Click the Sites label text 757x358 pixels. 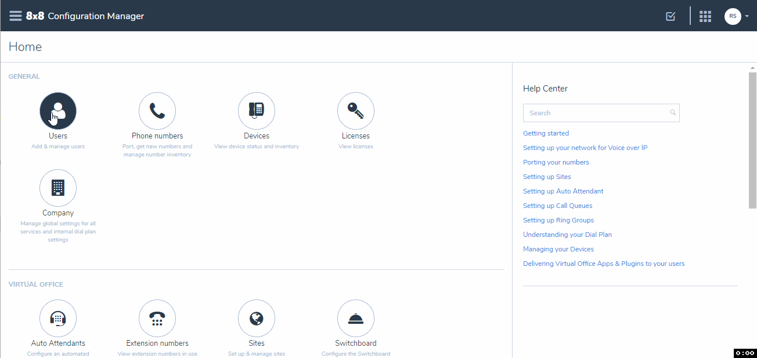257,343
